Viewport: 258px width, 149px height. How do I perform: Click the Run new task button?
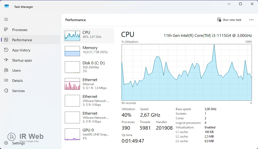coord(229,20)
